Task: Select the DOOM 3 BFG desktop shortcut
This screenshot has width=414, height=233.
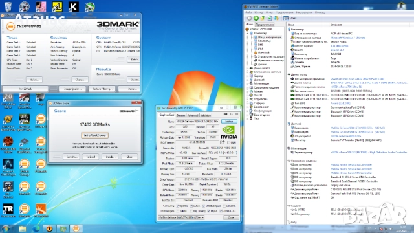Action: [x=8, y=145]
